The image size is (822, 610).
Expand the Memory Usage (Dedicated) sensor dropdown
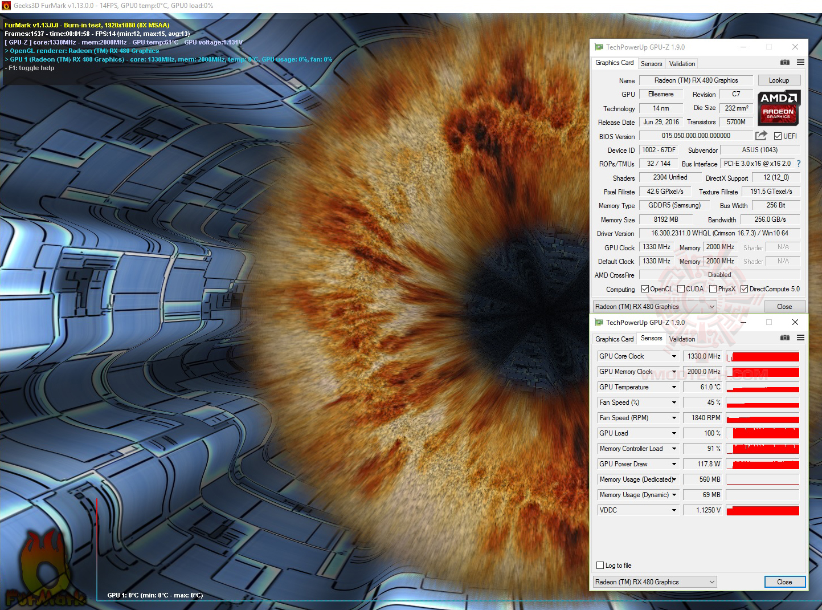tap(674, 479)
